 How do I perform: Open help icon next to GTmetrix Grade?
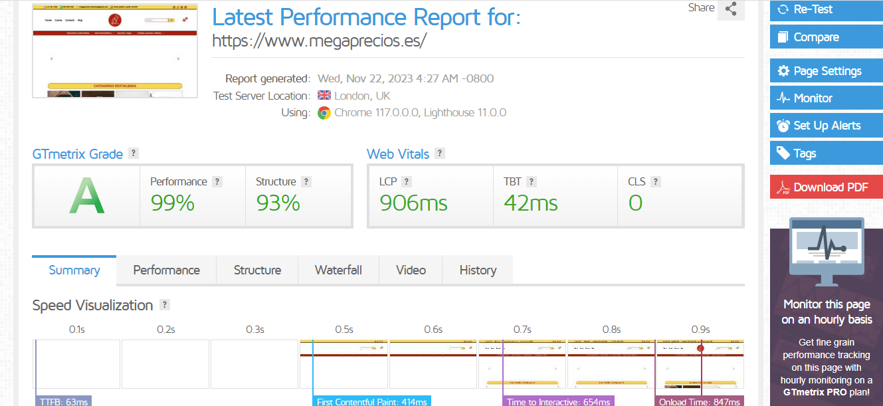tap(134, 153)
